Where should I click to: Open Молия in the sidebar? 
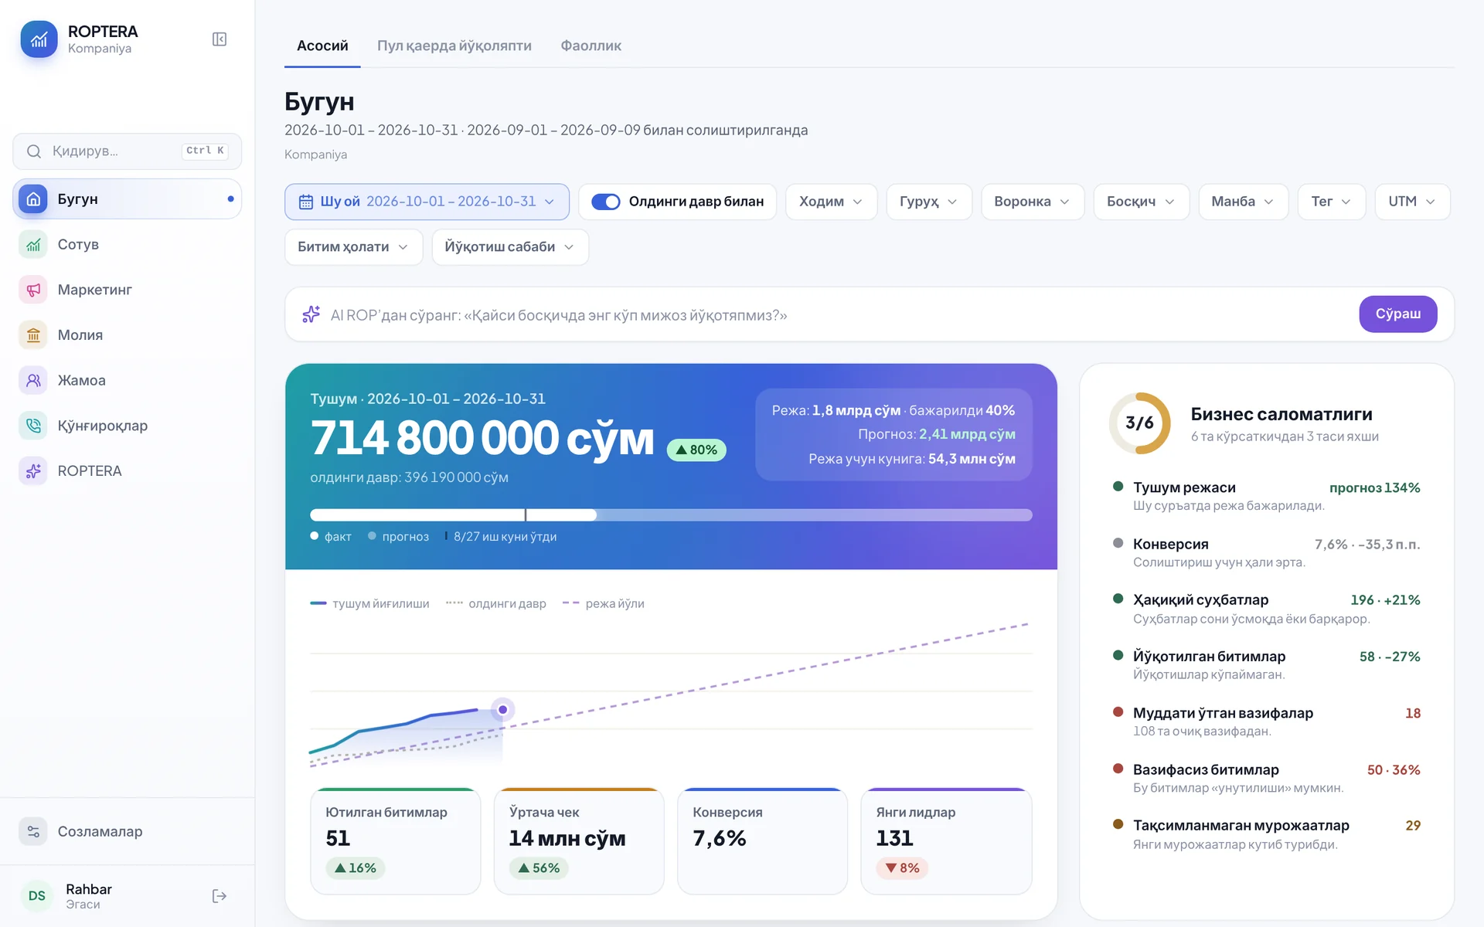tap(127, 335)
